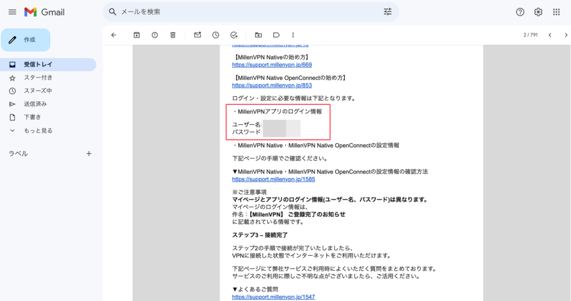The image size is (571, 301).
Task: Snooze the email with the clock icon
Action: pos(216,35)
